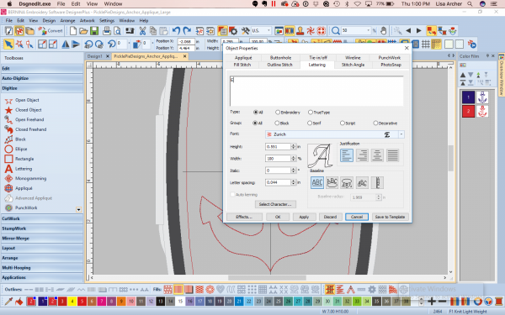Choose the Open Freehand tool
505x315 pixels.
24,119
